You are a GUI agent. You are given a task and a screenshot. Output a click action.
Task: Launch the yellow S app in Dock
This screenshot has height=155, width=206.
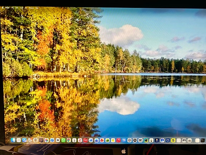coord(173,140)
